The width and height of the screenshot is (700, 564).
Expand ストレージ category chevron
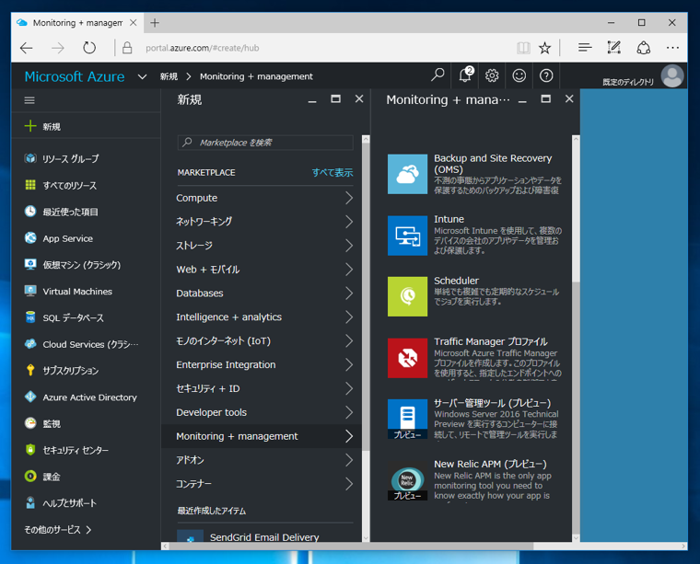[x=349, y=246]
